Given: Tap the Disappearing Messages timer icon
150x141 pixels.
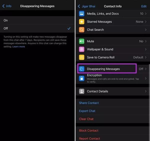Looking at the screenshot, I should tap(81, 69).
